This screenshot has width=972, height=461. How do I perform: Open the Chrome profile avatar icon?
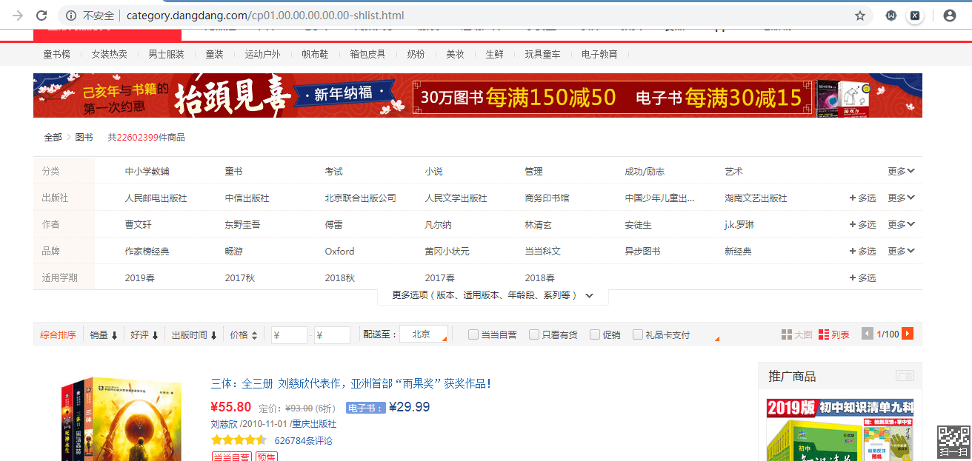coord(950,16)
